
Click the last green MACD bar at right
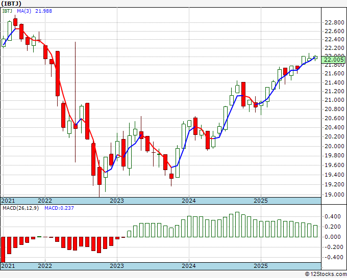click(315, 231)
